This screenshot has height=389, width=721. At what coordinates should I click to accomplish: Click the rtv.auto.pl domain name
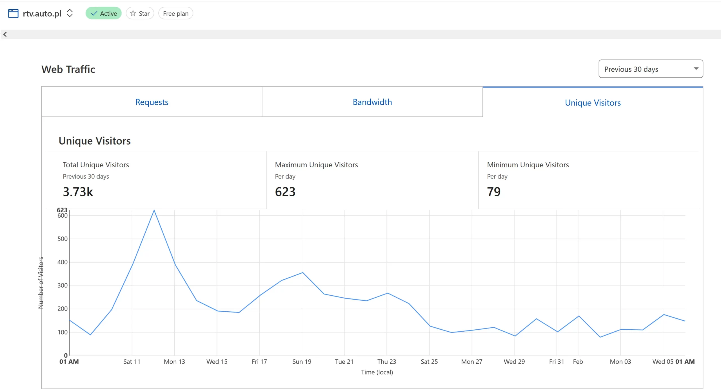(x=42, y=13)
